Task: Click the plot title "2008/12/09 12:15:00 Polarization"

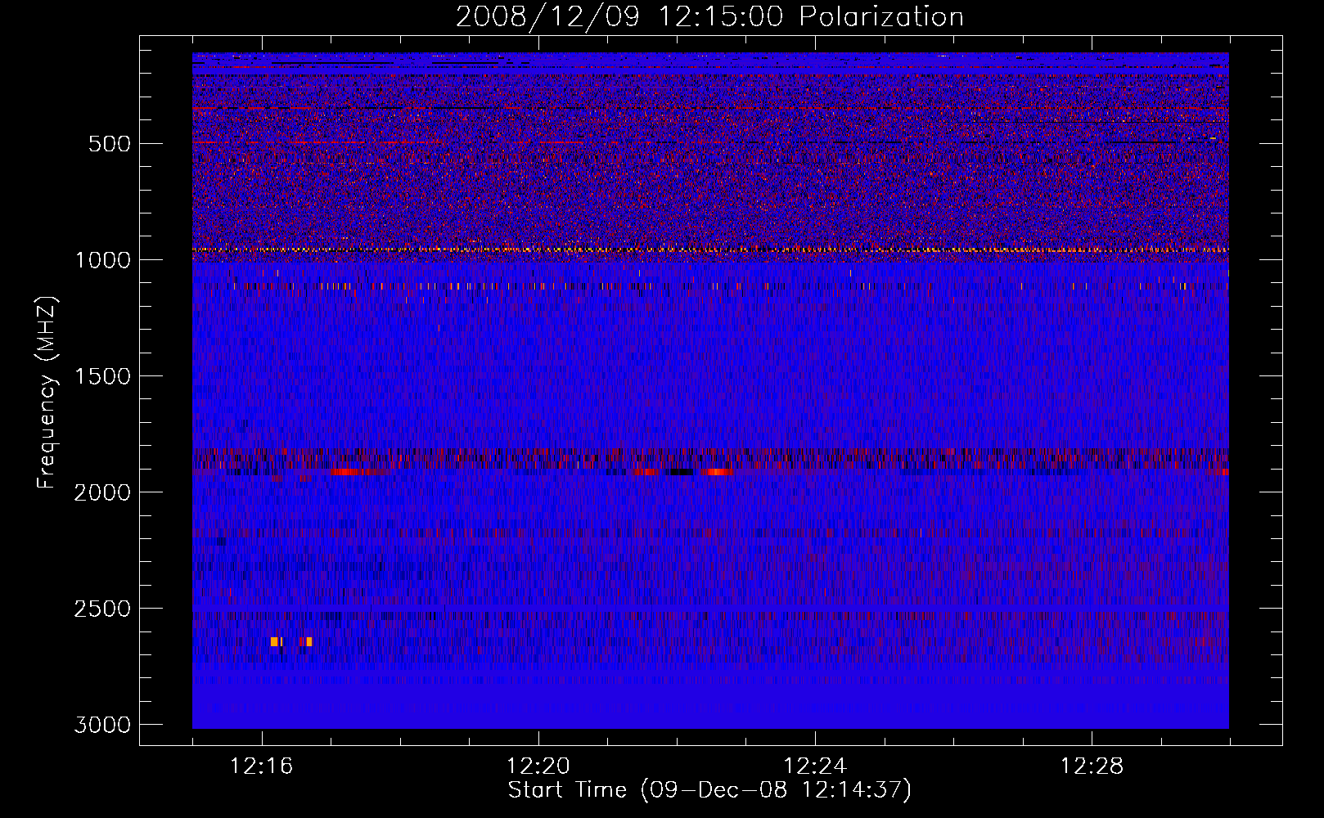Action: 709,16
